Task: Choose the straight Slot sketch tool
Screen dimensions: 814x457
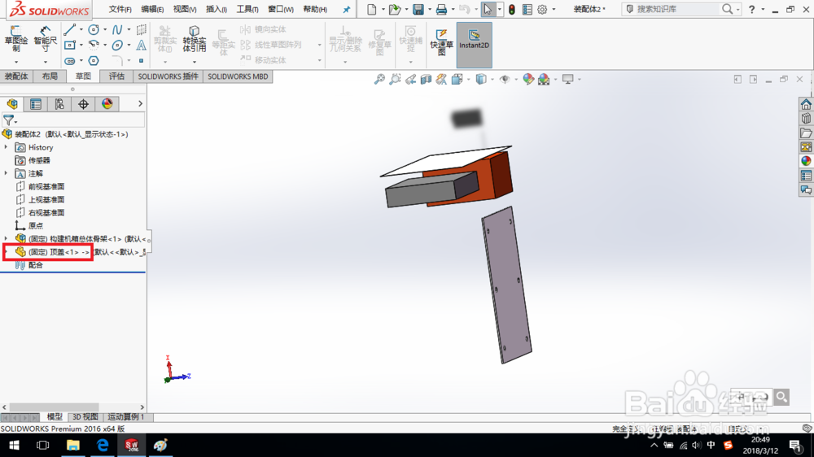Action: coord(69,61)
